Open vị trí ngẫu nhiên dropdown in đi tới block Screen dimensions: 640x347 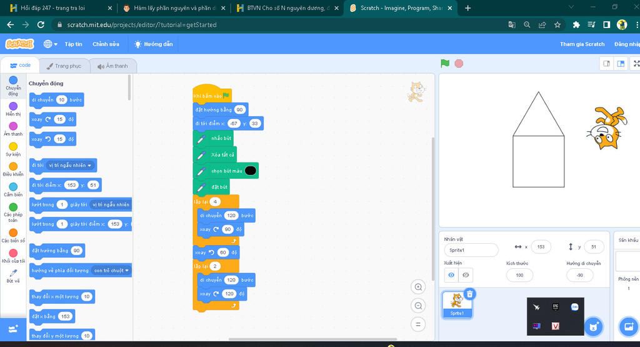click(70, 165)
